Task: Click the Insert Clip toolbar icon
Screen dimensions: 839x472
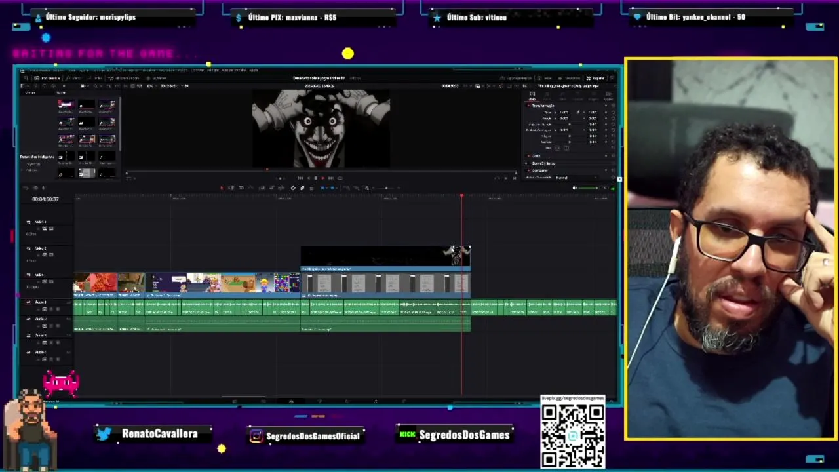Action: tap(262, 188)
